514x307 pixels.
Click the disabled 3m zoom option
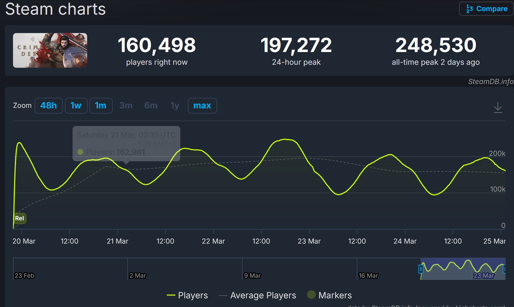[x=126, y=105]
